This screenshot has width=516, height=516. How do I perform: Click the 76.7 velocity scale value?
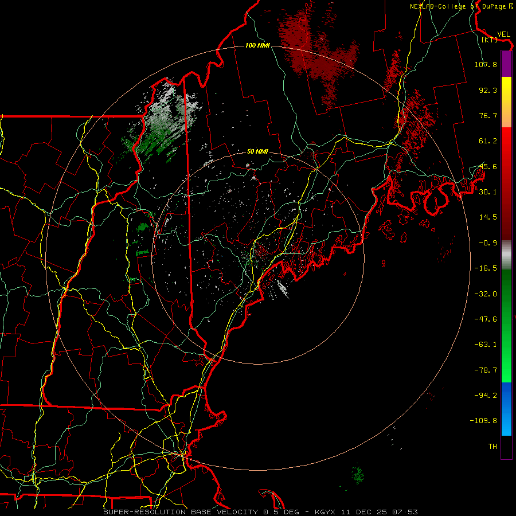tap(488, 115)
